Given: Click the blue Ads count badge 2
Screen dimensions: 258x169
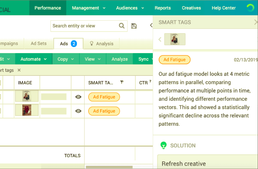Looking at the screenshot, I should 74,44.
